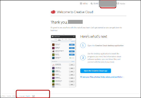
Task: Click Install button for Bridge CC
Action: [x=72, y=75]
